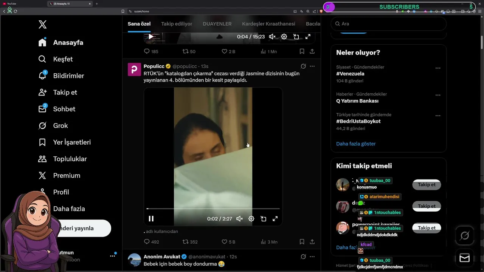The image size is (484, 272).
Task: Open more options on Anonim Avukat post
Action: click(x=312, y=257)
